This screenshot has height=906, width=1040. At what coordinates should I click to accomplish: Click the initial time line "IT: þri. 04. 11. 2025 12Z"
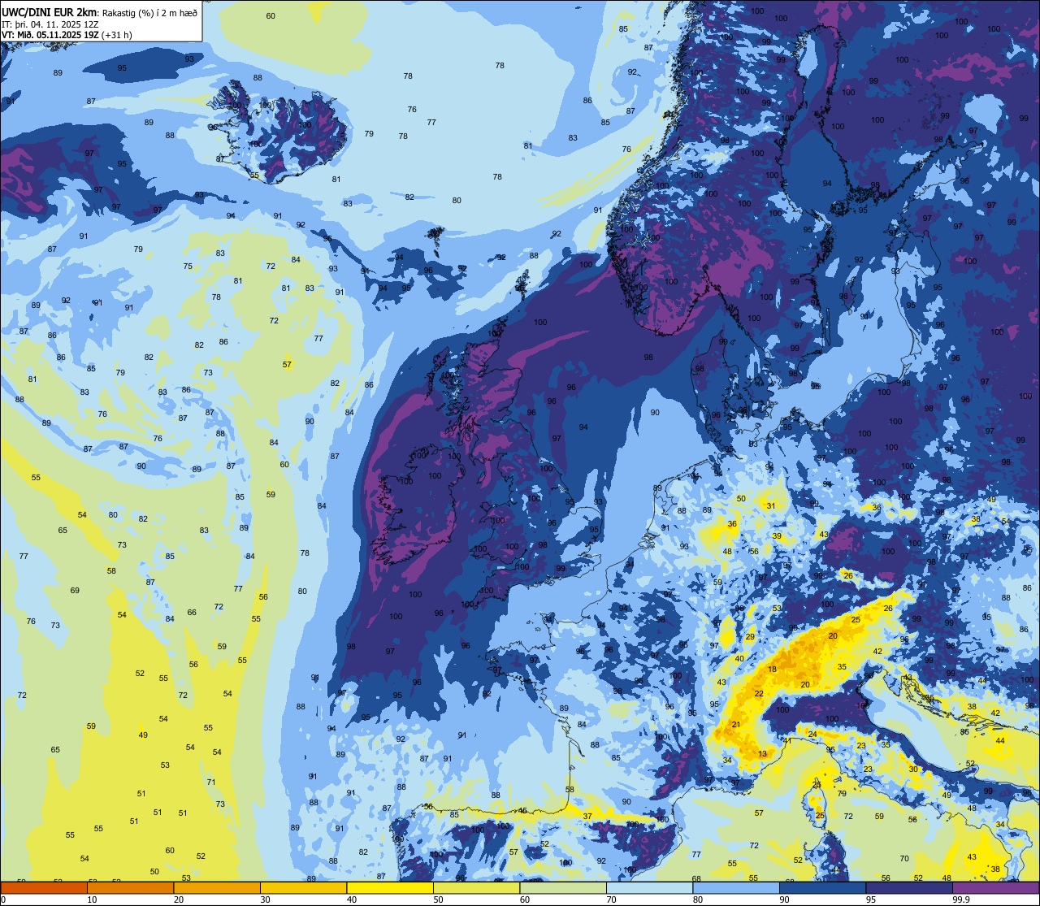[x=49, y=24]
